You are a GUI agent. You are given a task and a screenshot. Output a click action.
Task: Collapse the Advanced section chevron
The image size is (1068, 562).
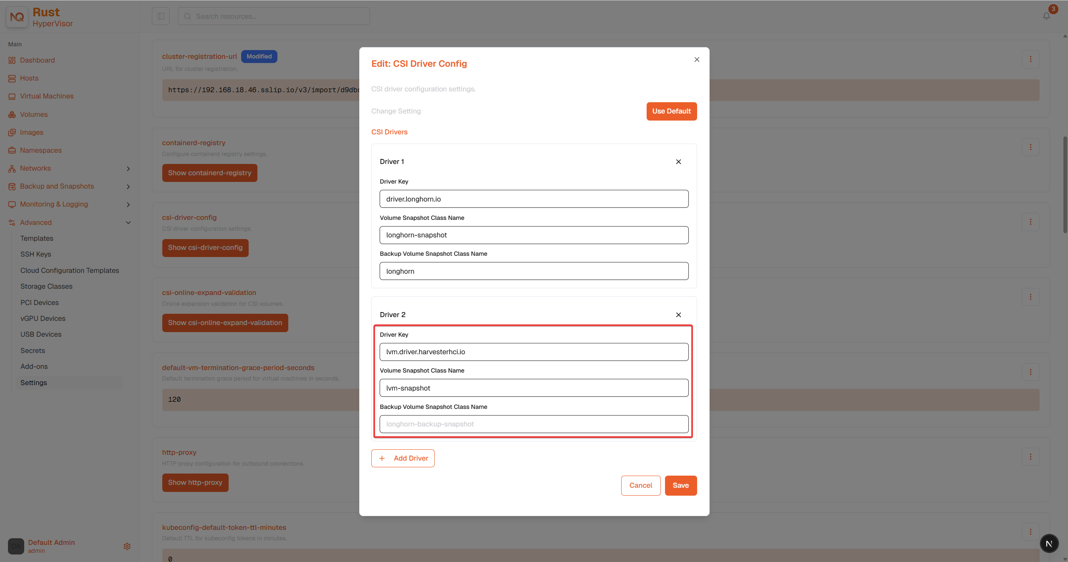pyautogui.click(x=128, y=222)
